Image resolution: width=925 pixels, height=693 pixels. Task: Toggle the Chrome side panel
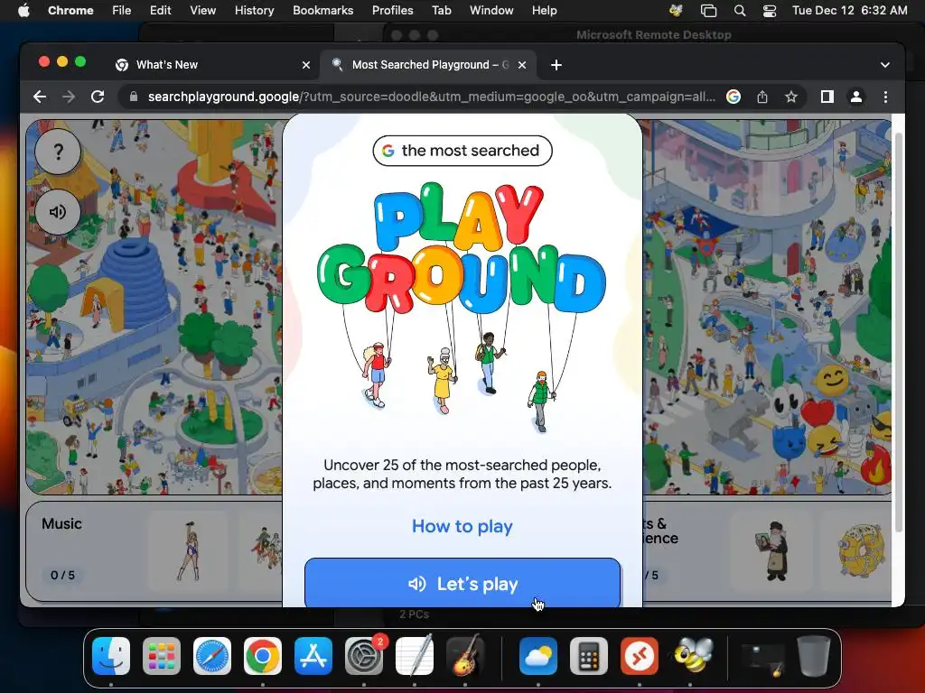tap(827, 97)
